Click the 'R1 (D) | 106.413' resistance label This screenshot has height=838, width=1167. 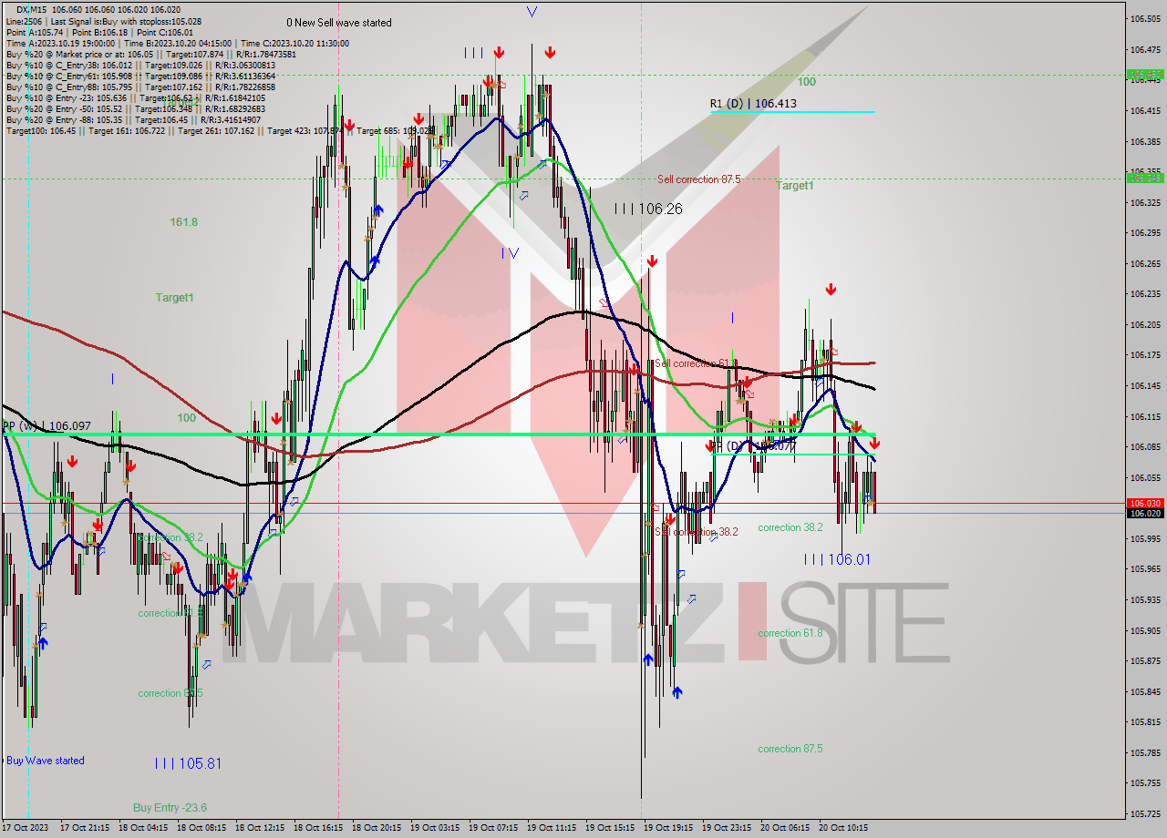click(x=753, y=104)
